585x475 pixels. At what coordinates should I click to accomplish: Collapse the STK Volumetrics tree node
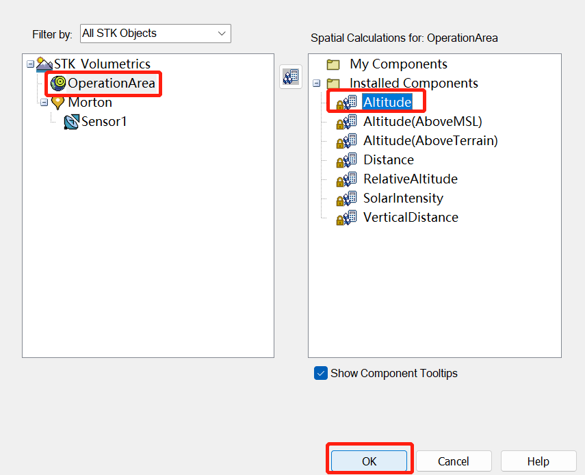(29, 64)
